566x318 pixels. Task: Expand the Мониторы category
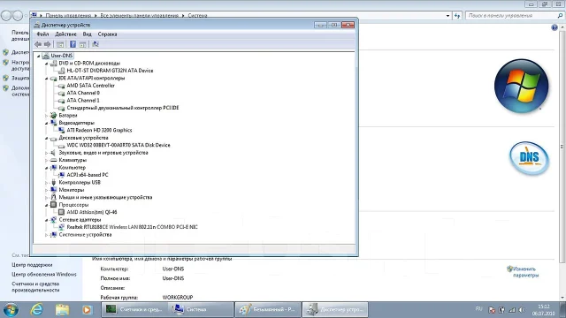pyautogui.click(x=47, y=190)
